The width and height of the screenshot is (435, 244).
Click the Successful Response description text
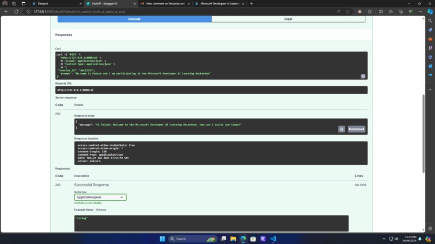[x=92, y=185]
